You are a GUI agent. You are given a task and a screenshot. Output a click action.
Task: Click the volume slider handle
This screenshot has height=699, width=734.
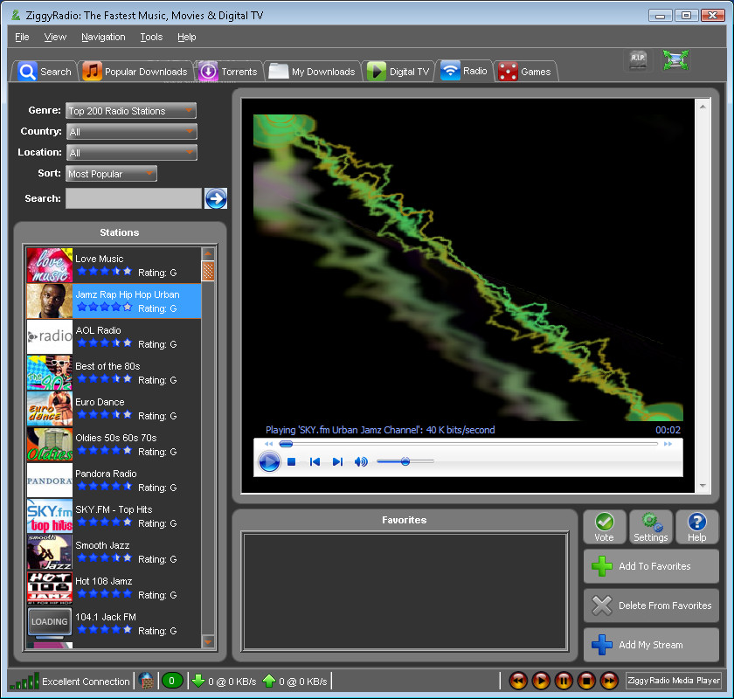coord(405,462)
